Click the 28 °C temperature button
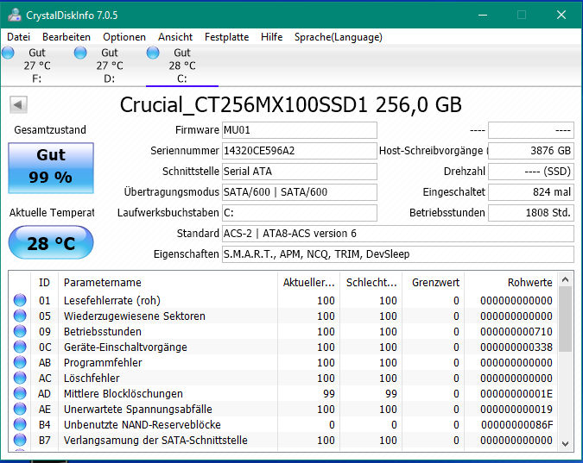Image resolution: width=583 pixels, height=463 pixels. 51,242
